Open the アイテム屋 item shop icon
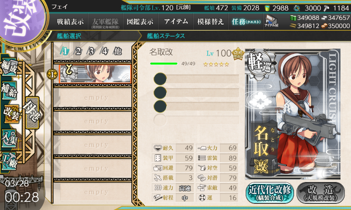Screen dimensions: 351x210 coord(271,22)
